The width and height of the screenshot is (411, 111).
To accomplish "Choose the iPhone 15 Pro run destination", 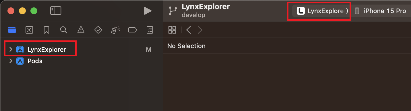I will pyautogui.click(x=380, y=11).
